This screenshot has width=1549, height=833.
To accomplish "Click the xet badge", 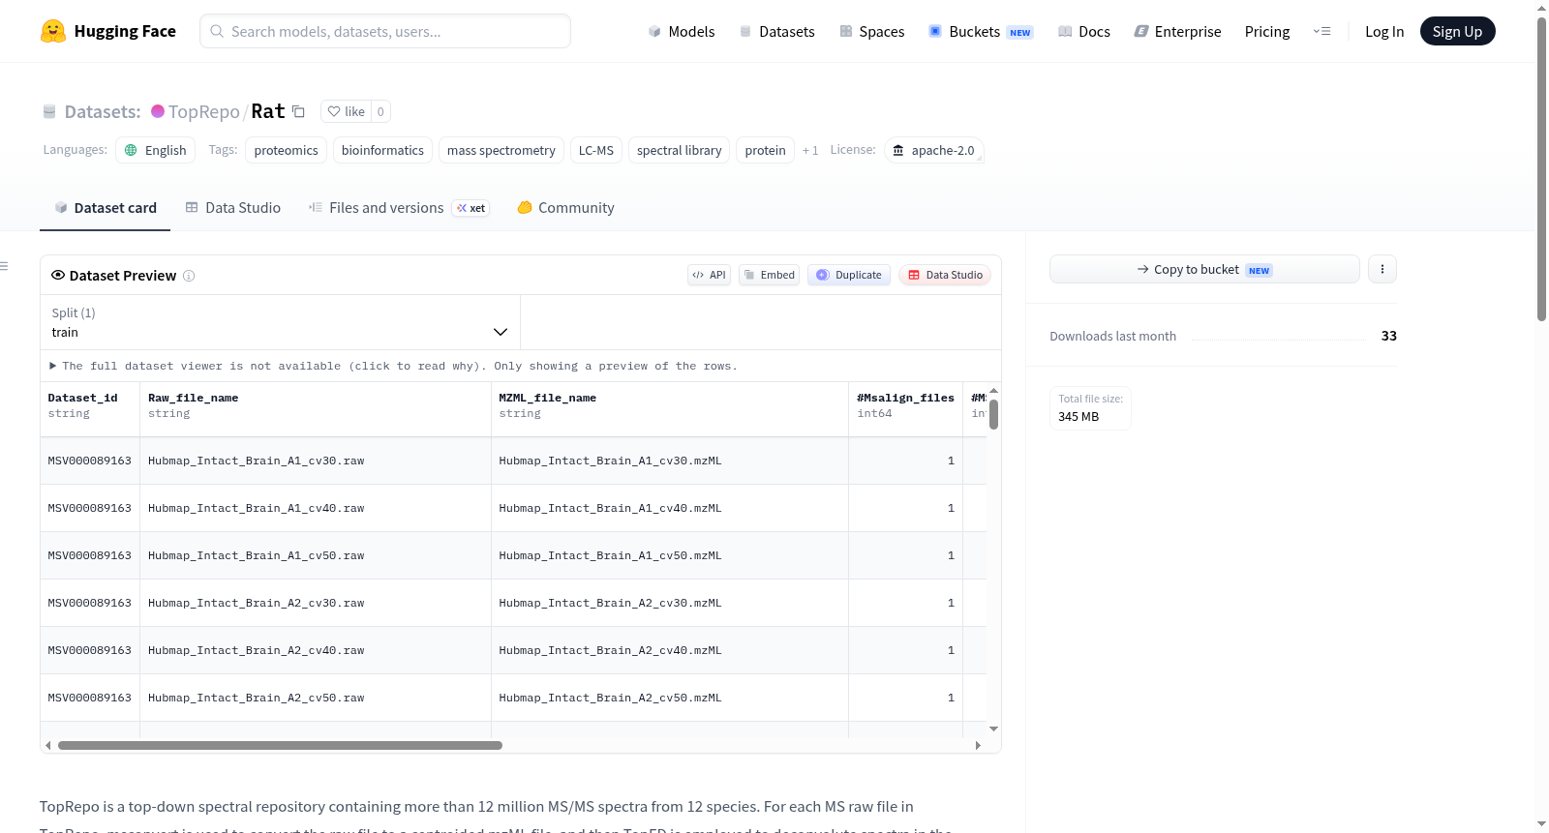I will (x=471, y=208).
